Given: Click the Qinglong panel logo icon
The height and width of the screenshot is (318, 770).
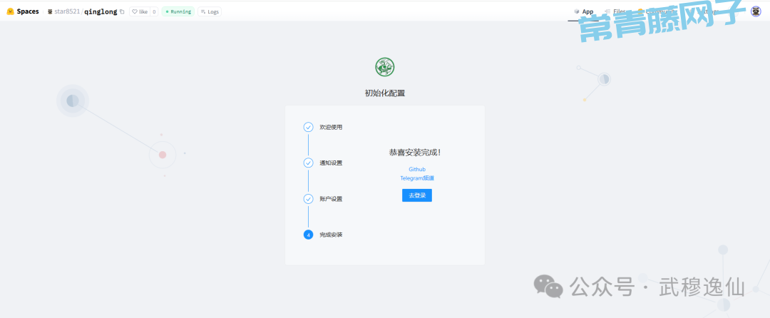Looking at the screenshot, I should point(385,67).
